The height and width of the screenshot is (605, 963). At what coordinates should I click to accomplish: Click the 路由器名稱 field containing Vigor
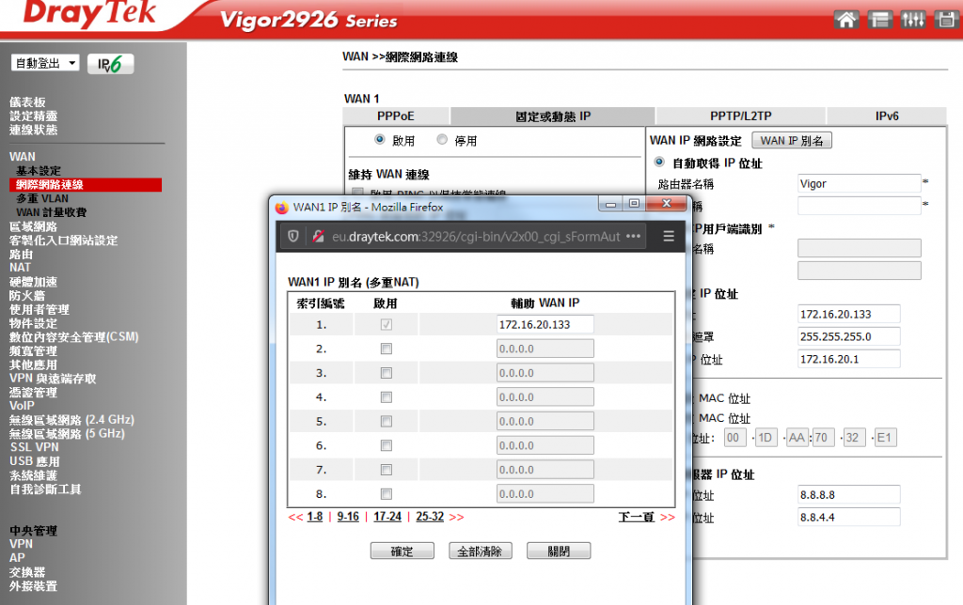[x=860, y=183]
